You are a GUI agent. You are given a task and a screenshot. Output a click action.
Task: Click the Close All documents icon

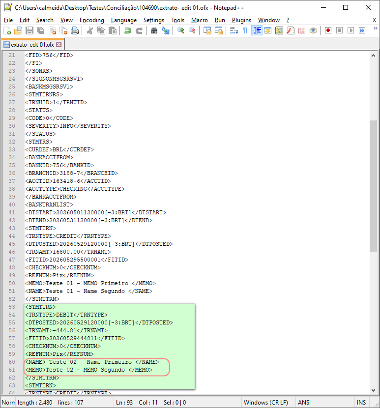pos(63,30)
